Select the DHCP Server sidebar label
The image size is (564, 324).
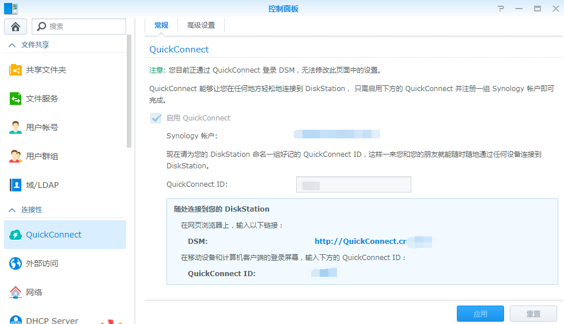coord(52,321)
